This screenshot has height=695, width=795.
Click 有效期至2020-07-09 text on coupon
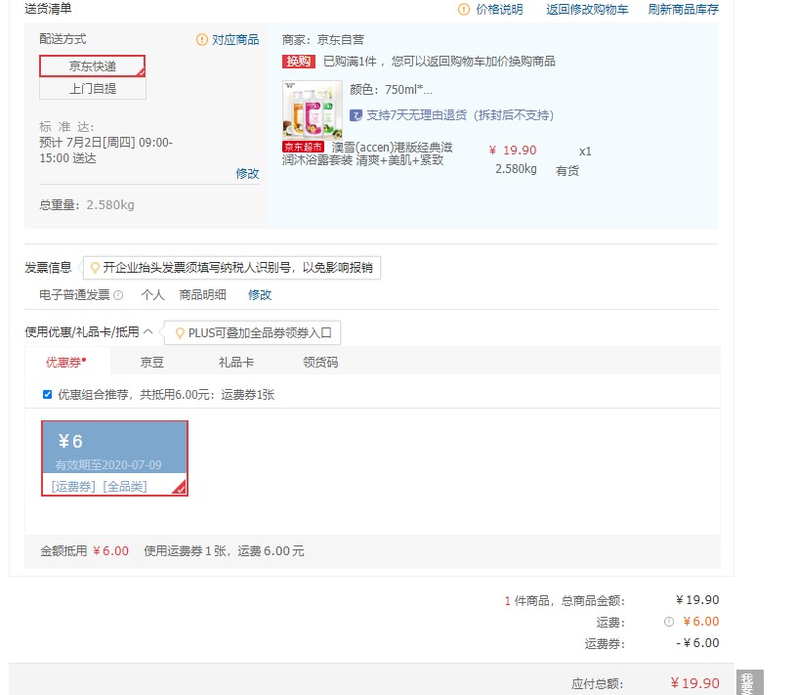[x=108, y=464]
